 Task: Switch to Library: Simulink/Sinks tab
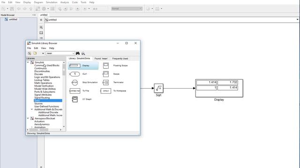(79, 58)
